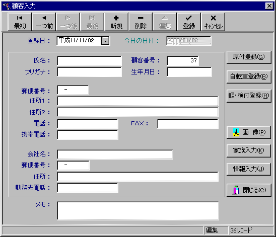Open 軽・検付登録(R) registration
The width and height of the screenshot is (276, 237).
pyautogui.click(x=249, y=96)
